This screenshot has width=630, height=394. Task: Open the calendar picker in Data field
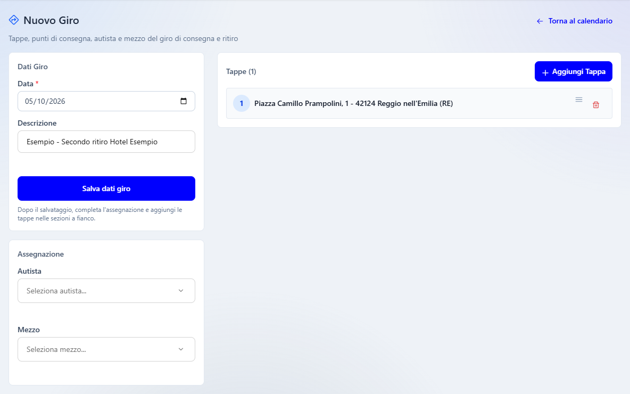coord(184,101)
